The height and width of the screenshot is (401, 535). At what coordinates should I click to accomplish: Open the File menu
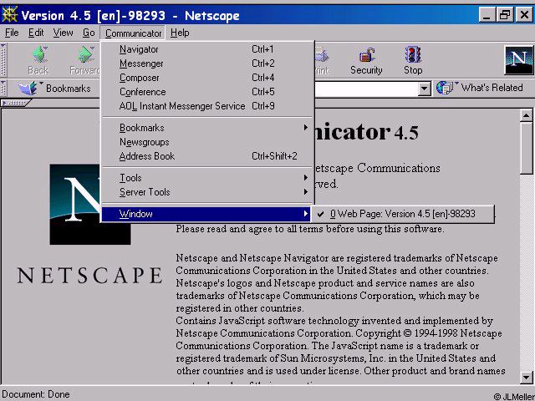point(12,33)
